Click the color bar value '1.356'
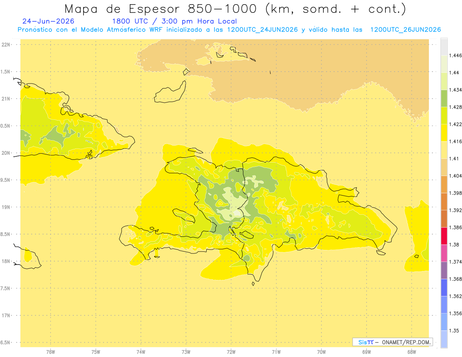Image resolution: width=462 pixels, height=357 pixels. [x=455, y=313]
